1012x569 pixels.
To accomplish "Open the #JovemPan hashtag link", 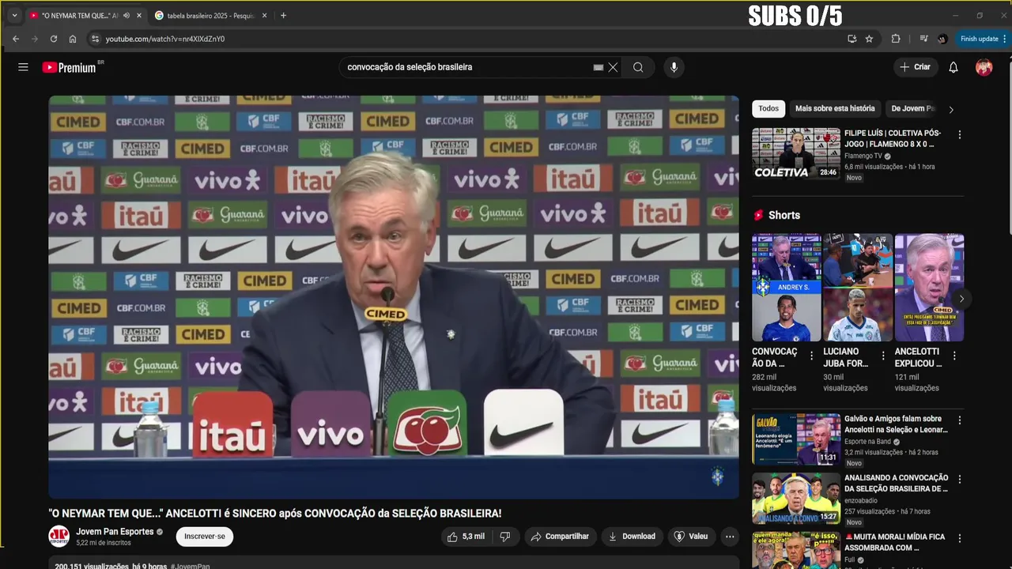I will click(x=191, y=566).
